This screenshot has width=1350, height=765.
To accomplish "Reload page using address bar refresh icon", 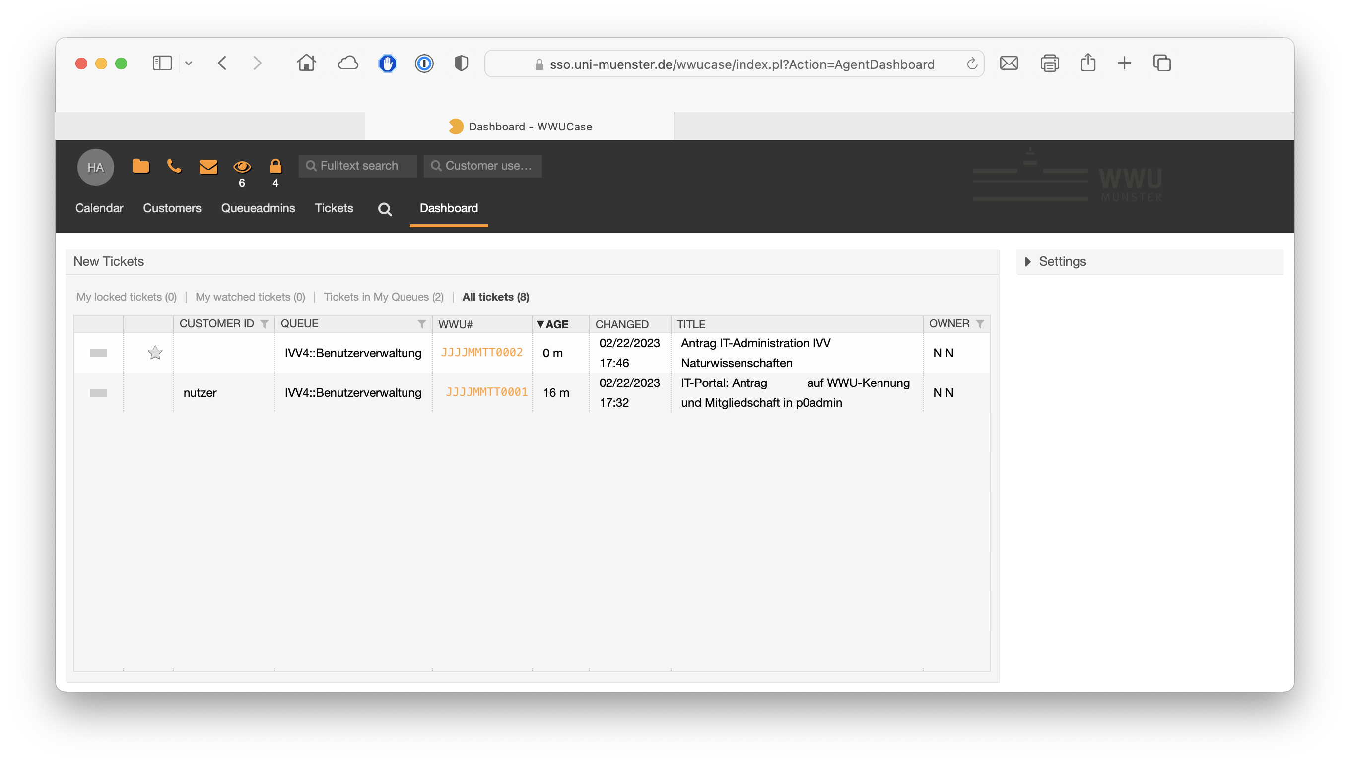I will (972, 64).
